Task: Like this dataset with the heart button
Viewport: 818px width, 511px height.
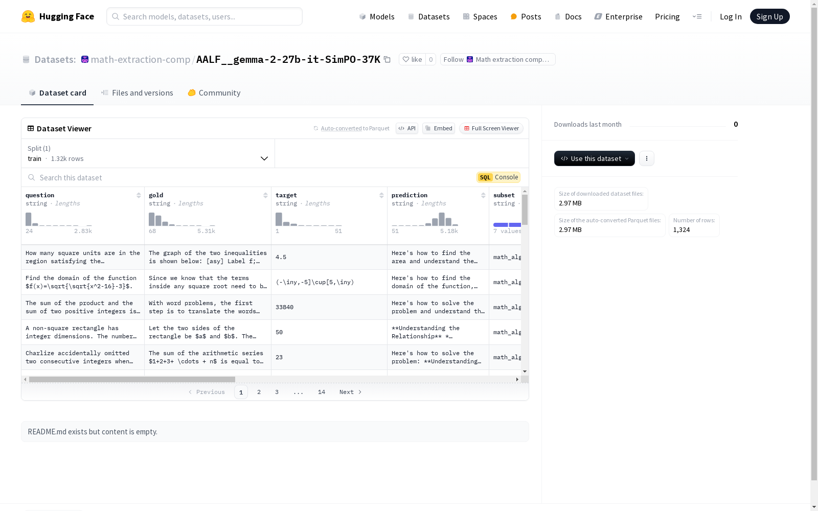Action: click(412, 59)
